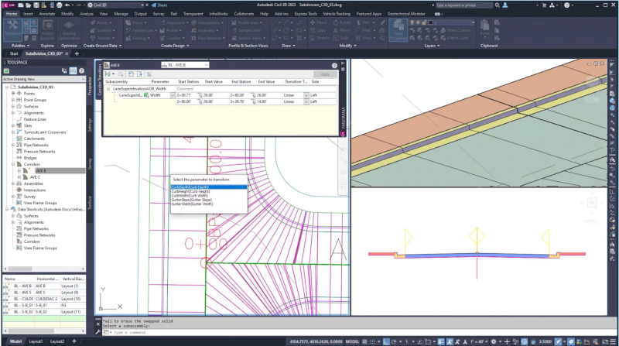Viewport: 619px width, 346px height.
Task: Click the Save icon in quick access toolbar
Action: [x=36, y=5]
